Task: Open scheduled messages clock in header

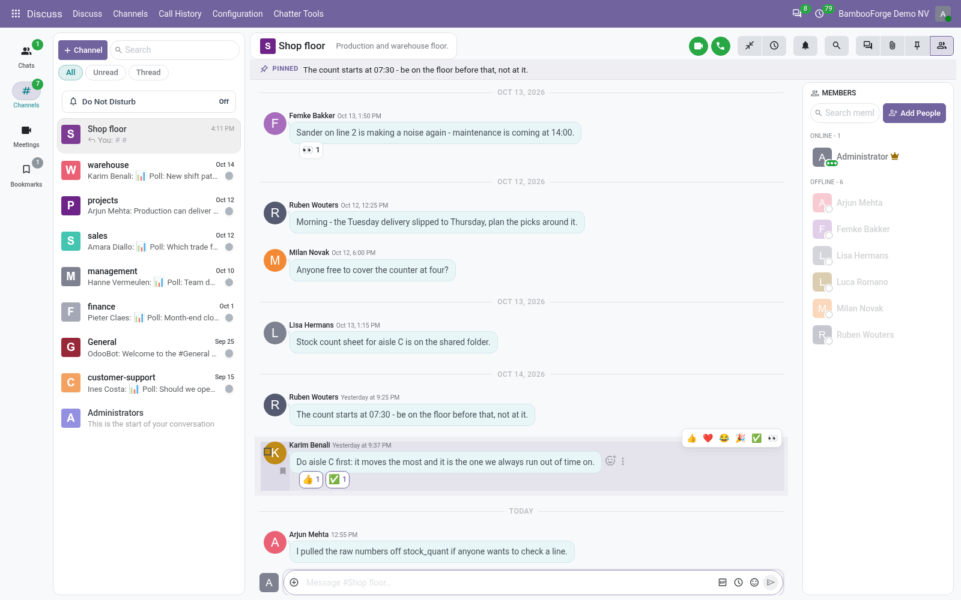Action: [x=774, y=46]
